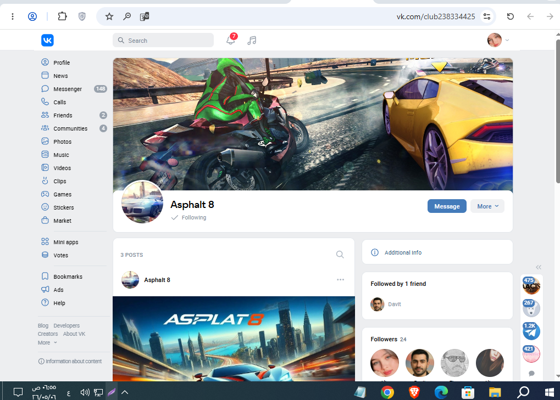This screenshot has height=400, width=560.
Task: Click the About VK footer link
Action: (x=74, y=334)
